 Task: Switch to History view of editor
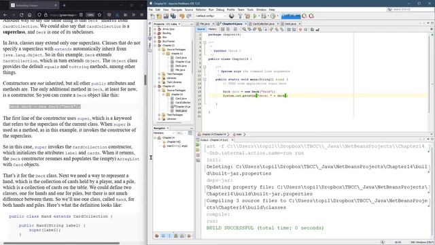point(213,29)
